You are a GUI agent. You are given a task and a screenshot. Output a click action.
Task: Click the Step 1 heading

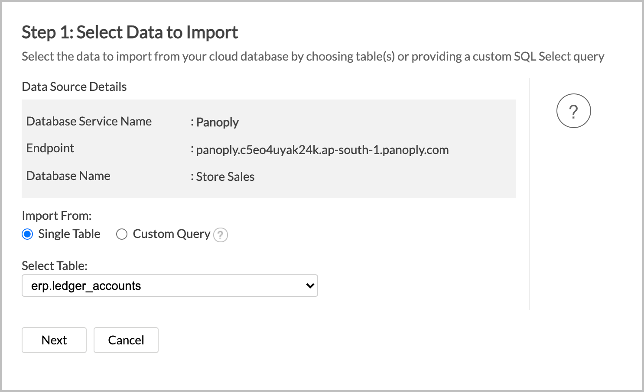pos(130,32)
